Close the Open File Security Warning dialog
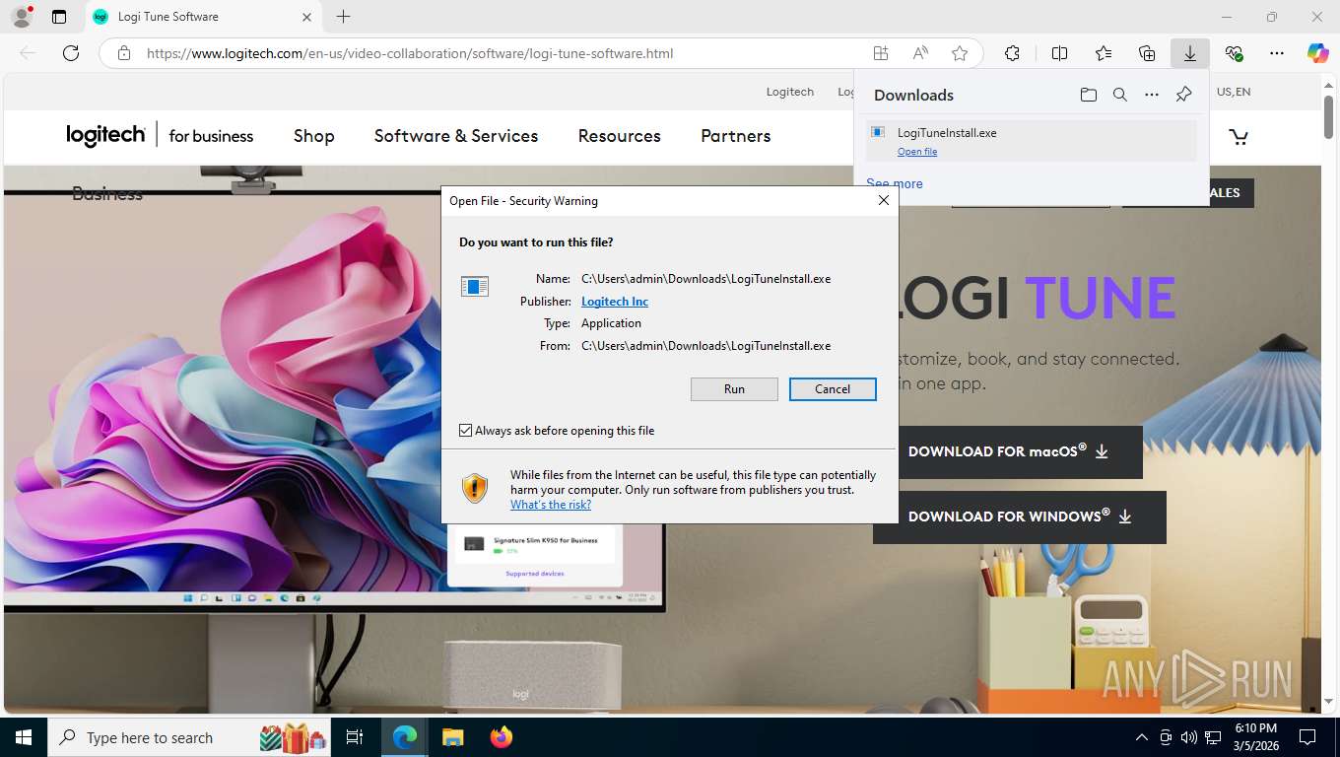 [884, 200]
